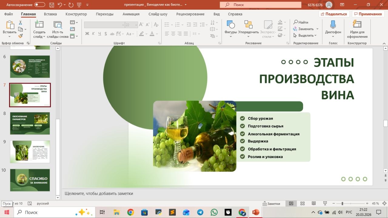Toggle the Заметки notes pane
Viewport: 388px width, 218px height.
point(271,203)
